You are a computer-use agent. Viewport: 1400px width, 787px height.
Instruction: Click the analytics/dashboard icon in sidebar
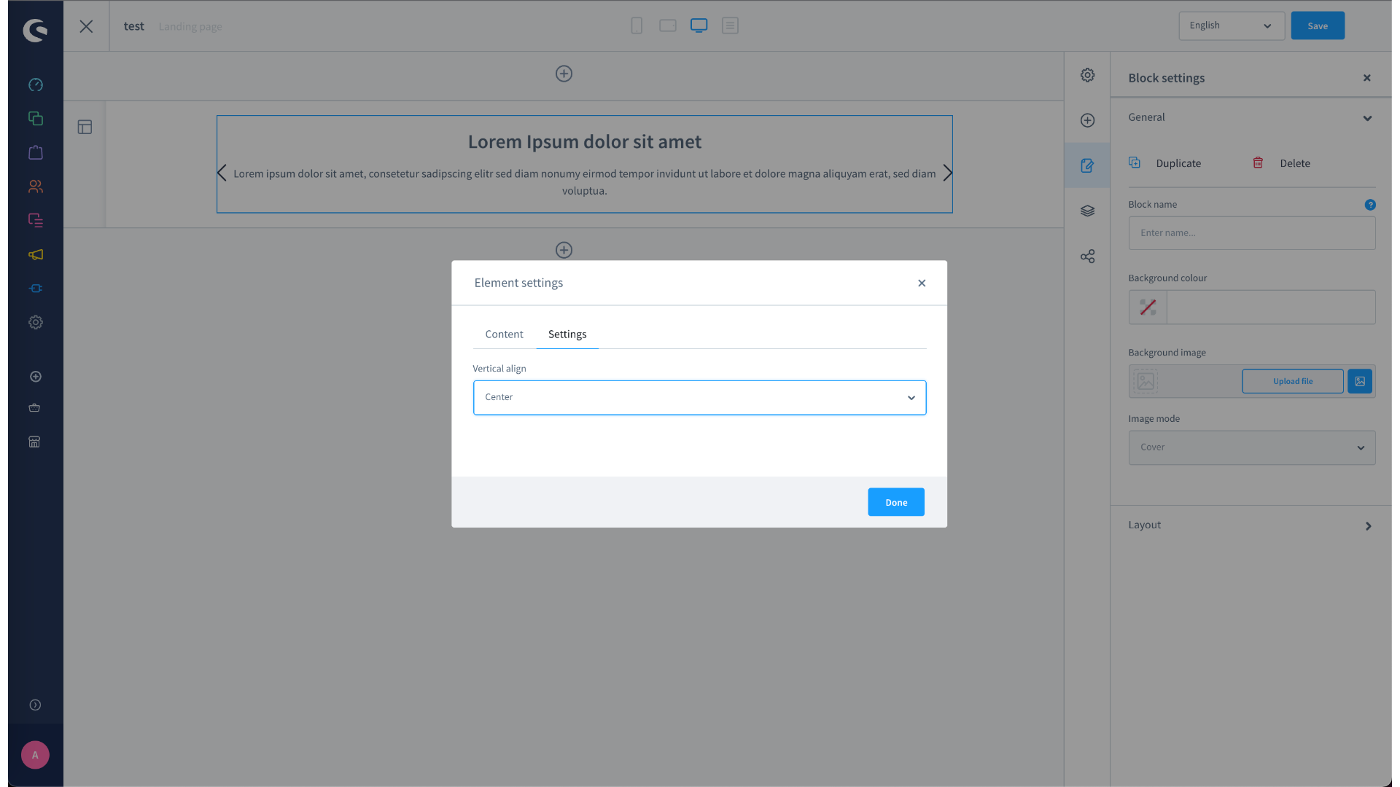(36, 85)
